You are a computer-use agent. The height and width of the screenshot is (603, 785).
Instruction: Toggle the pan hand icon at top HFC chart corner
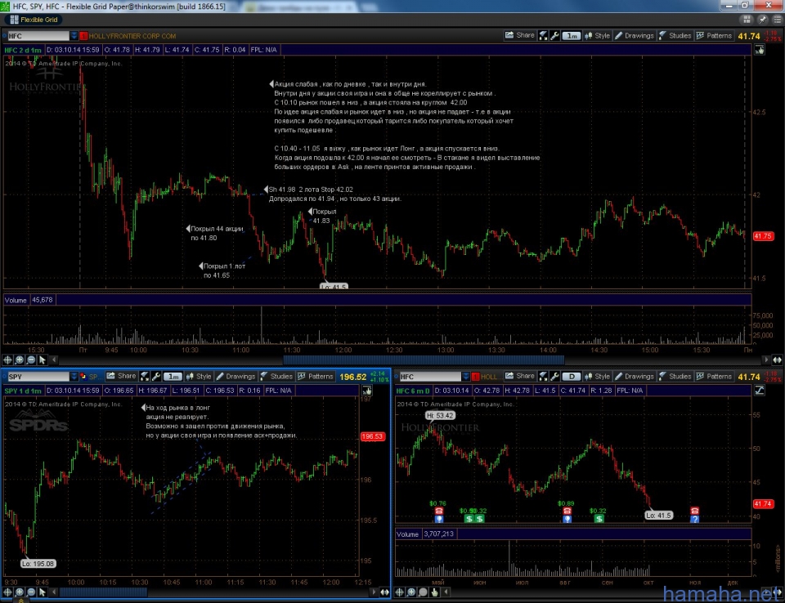[760, 50]
